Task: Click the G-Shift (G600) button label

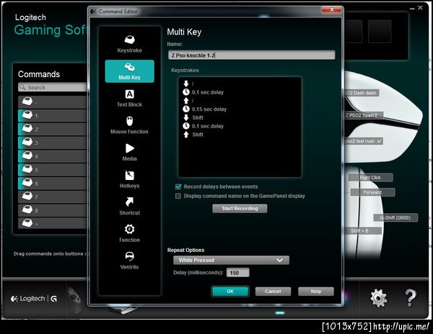Action: coord(395,217)
